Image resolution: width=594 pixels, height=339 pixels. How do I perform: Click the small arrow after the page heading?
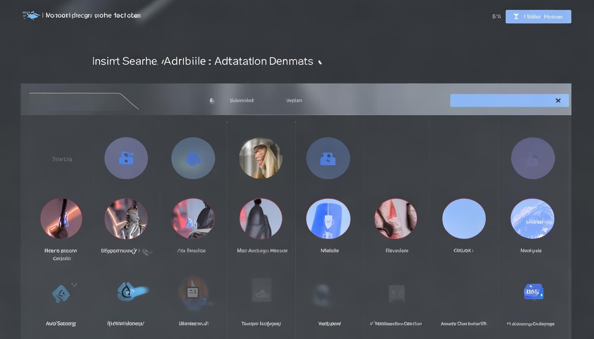(x=320, y=62)
